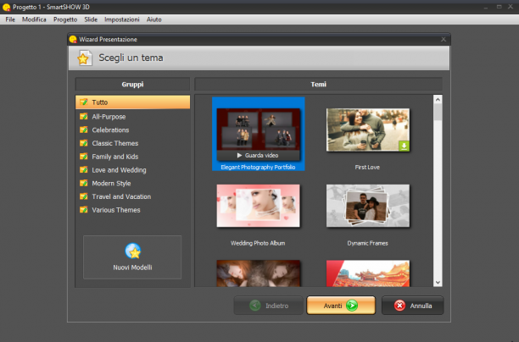Go back with the Indietro button

(269, 306)
